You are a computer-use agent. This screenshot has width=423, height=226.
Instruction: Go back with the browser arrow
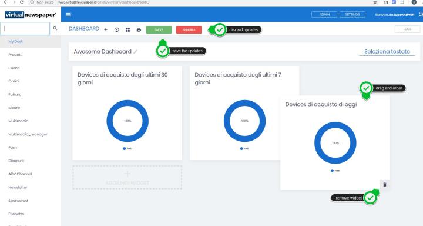pos(5,2)
